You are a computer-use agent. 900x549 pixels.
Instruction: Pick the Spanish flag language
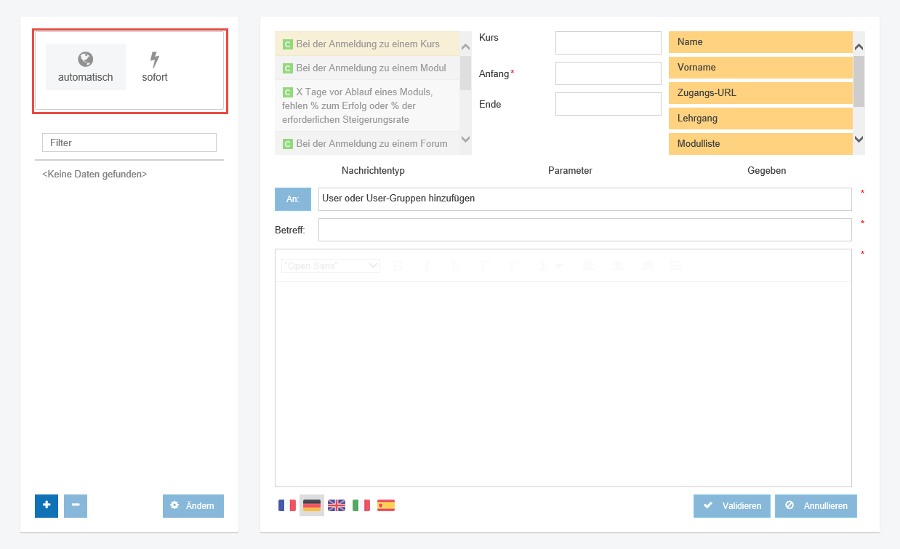pos(386,505)
